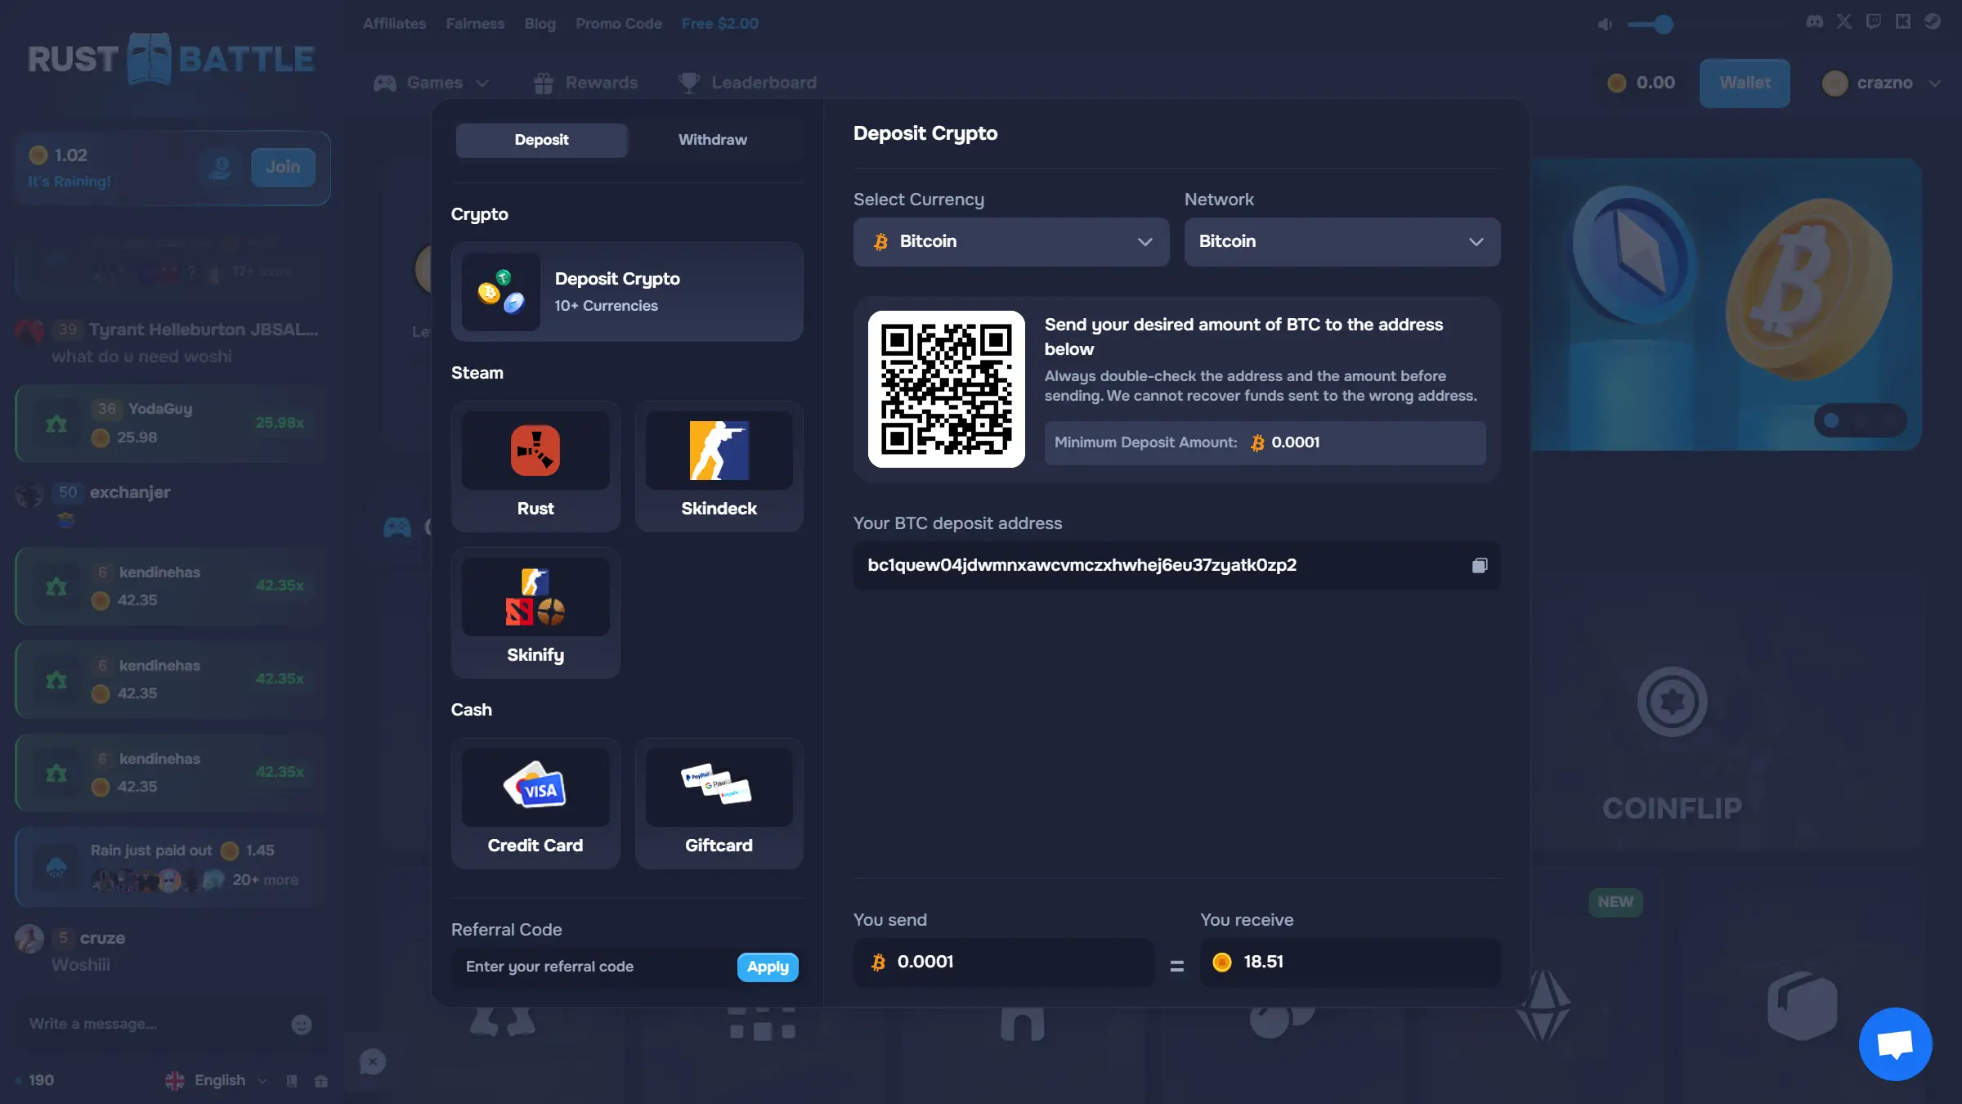Screen dimensions: 1962x1104
Task: Open the Leaderboard page
Action: (x=747, y=83)
